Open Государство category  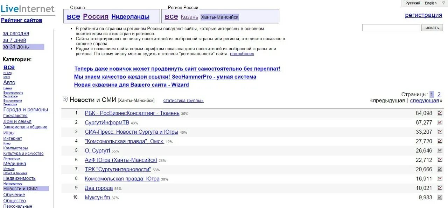point(15,116)
